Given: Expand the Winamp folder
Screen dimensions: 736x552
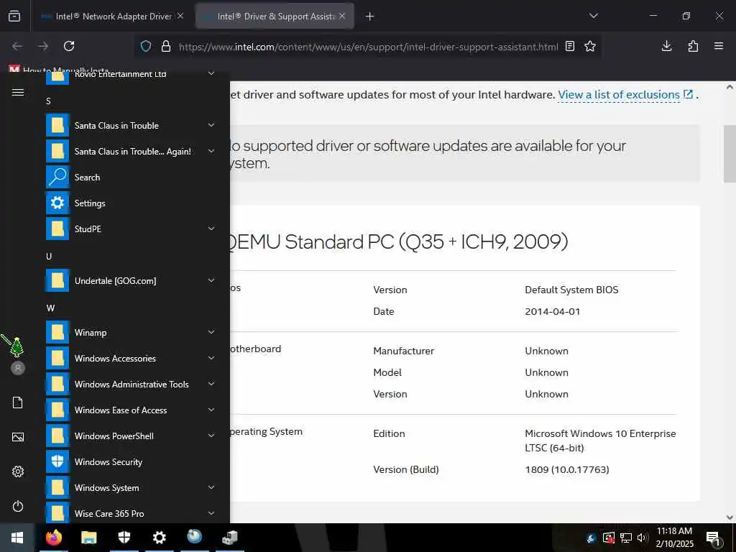Looking at the screenshot, I should tap(211, 332).
